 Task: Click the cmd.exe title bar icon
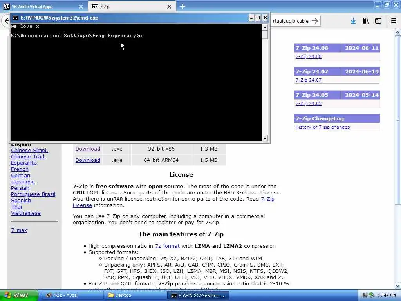15,18
